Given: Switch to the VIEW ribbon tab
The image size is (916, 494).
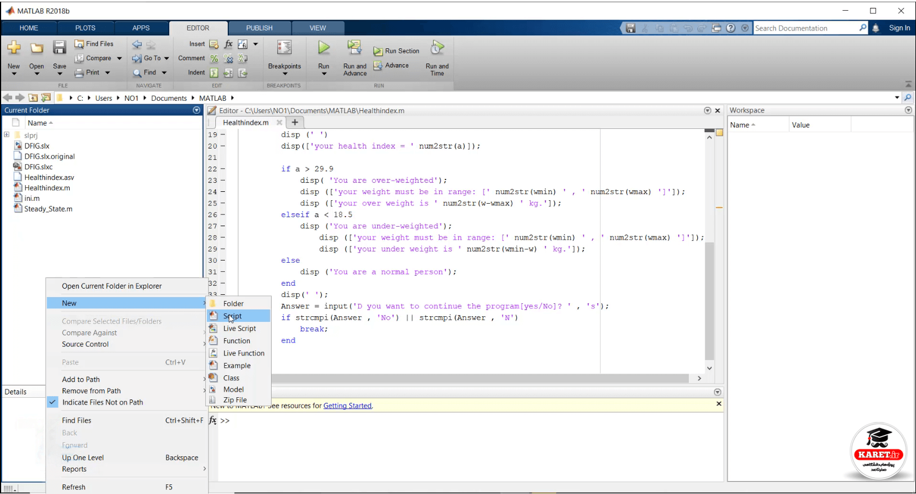Looking at the screenshot, I should click(318, 28).
